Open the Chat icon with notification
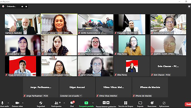 coord(72,103)
